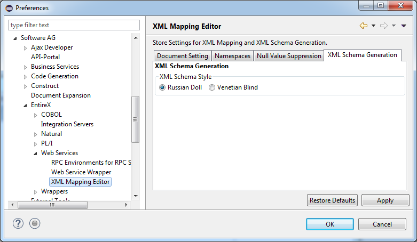
Task: Select the Venetian Blind radio button
Action: [x=211, y=87]
